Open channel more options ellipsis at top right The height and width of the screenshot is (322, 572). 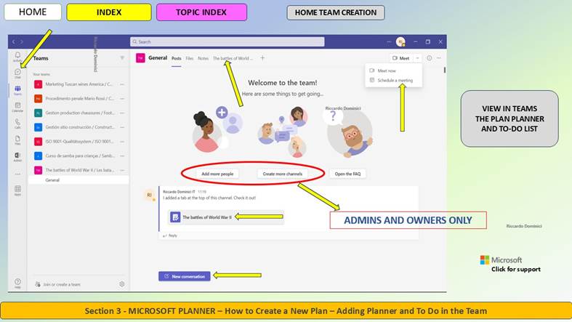439,58
